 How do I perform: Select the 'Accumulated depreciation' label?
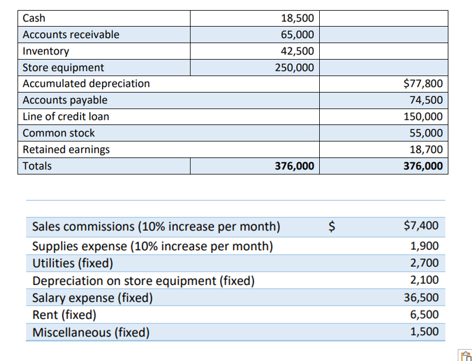coord(86,83)
